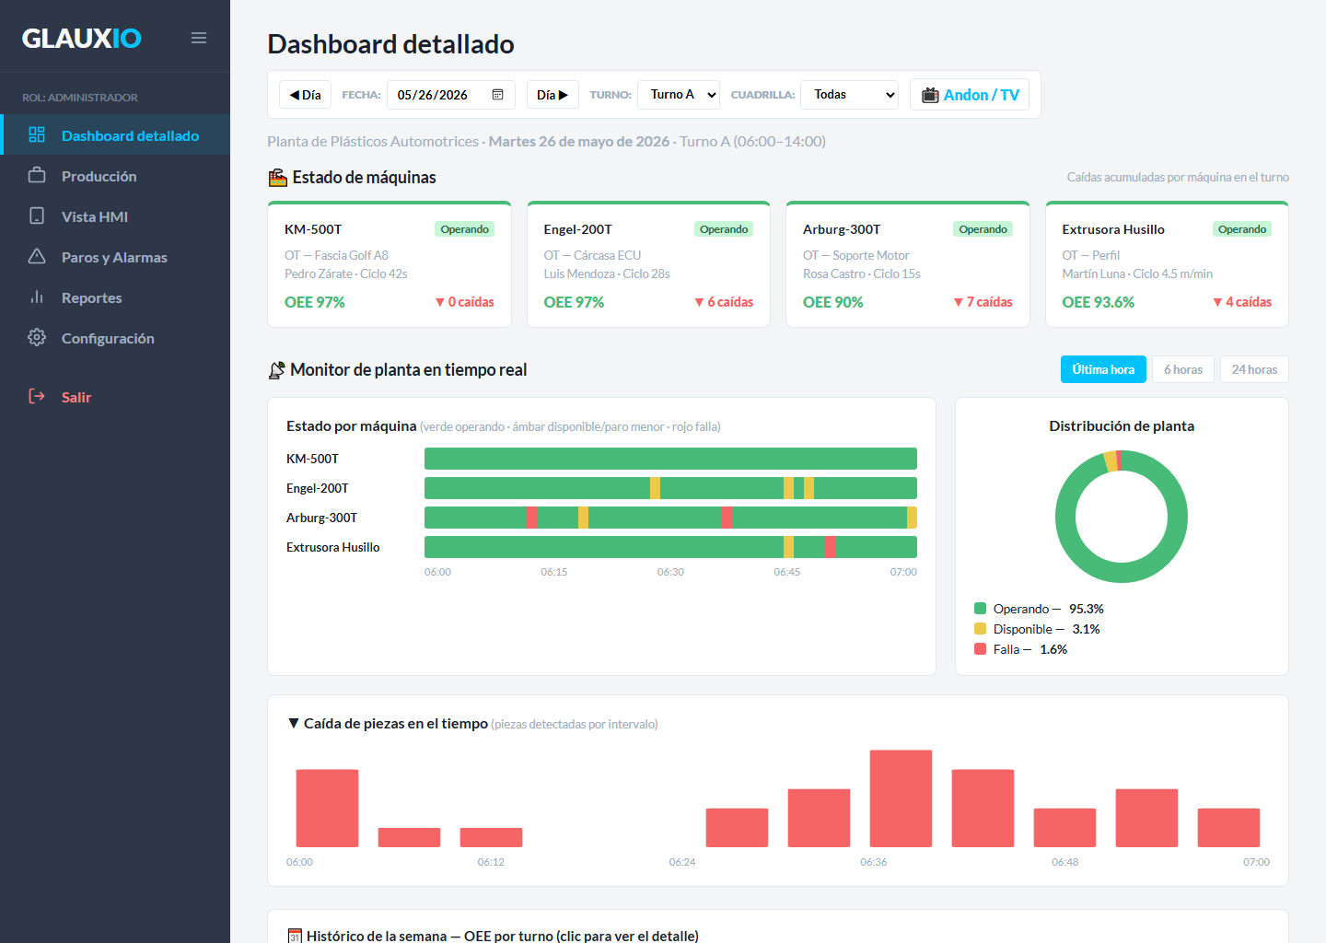The height and width of the screenshot is (943, 1326).
Task: Log out with Salir
Action: coord(115,396)
